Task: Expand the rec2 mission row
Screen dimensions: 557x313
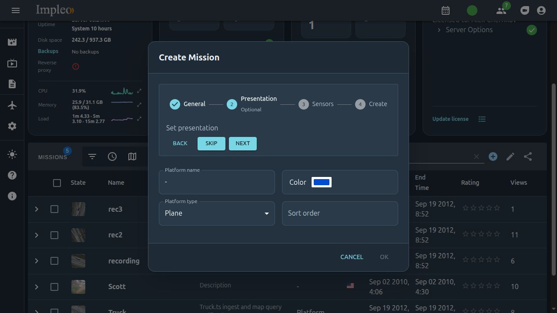Action: point(37,235)
